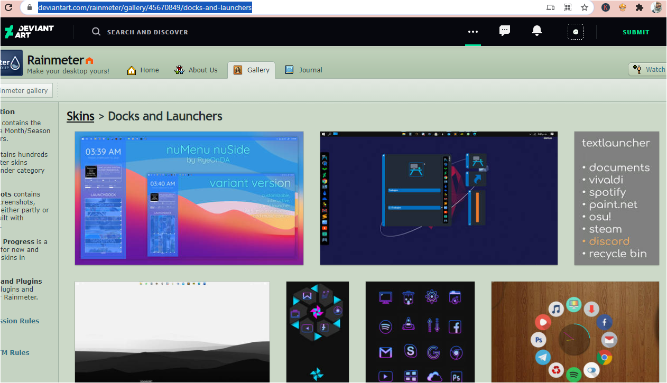Click the Skins breadcrumb link
Screen dimensions: 667x383
point(80,116)
